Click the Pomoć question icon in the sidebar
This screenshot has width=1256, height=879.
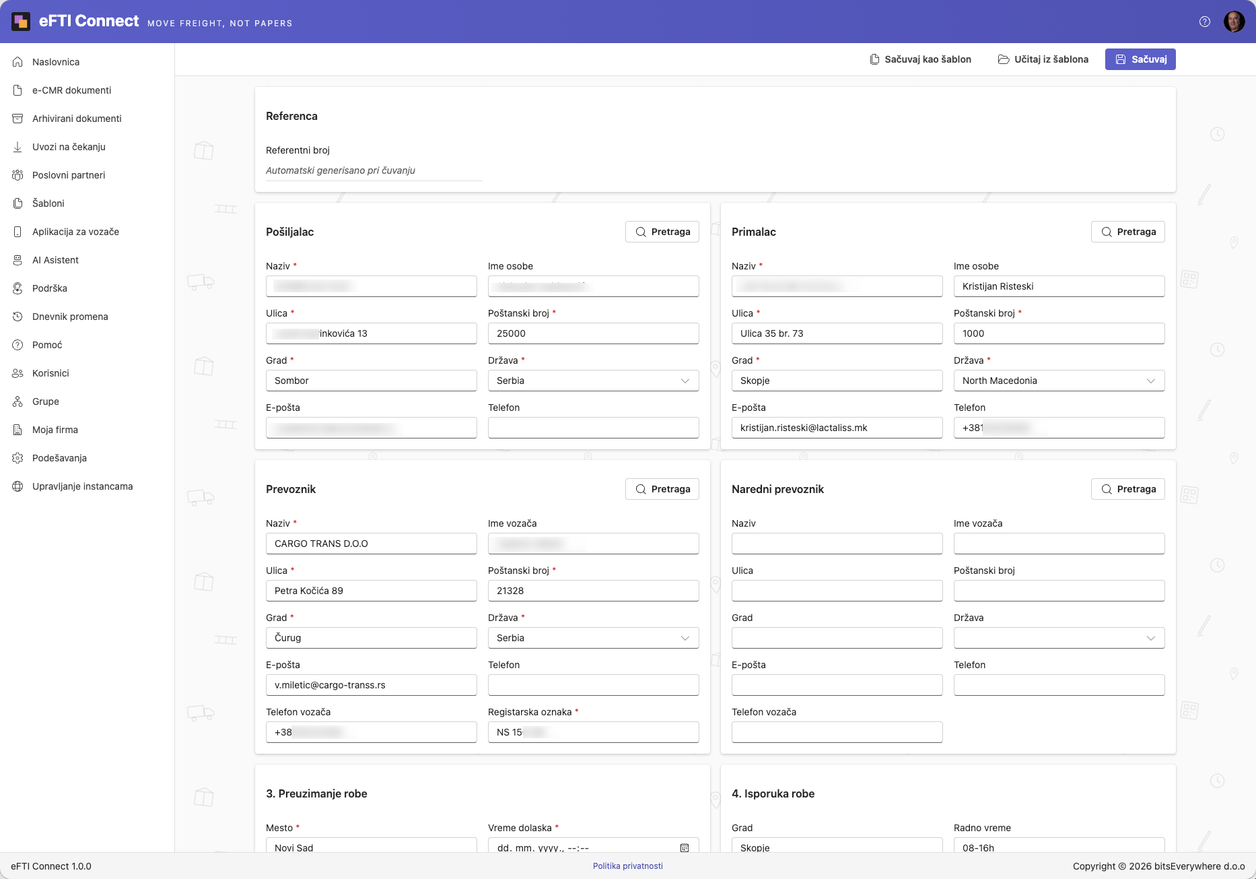click(x=18, y=345)
